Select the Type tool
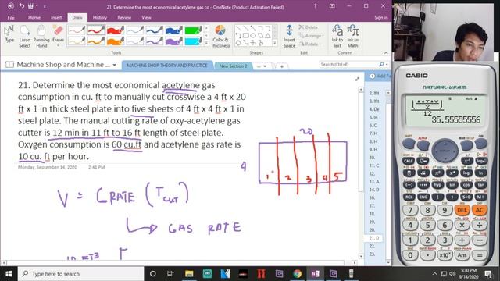This screenshot has width=500, height=281. [x=9, y=34]
